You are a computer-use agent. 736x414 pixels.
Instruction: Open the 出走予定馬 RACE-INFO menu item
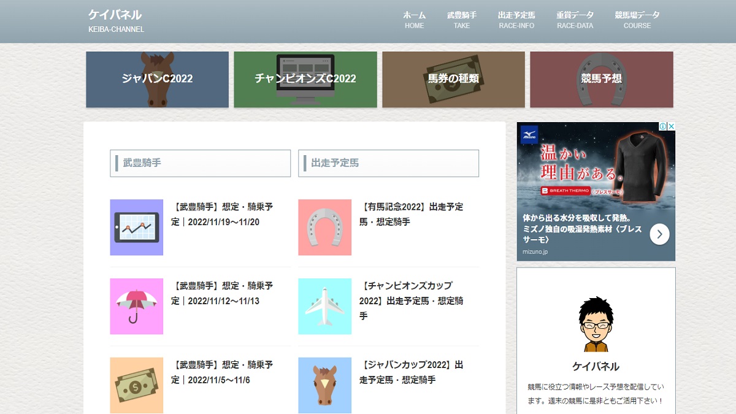[516, 20]
